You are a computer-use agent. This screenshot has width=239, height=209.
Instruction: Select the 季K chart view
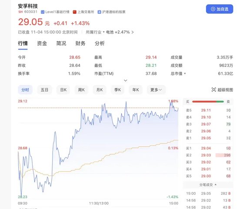click(x=117, y=90)
